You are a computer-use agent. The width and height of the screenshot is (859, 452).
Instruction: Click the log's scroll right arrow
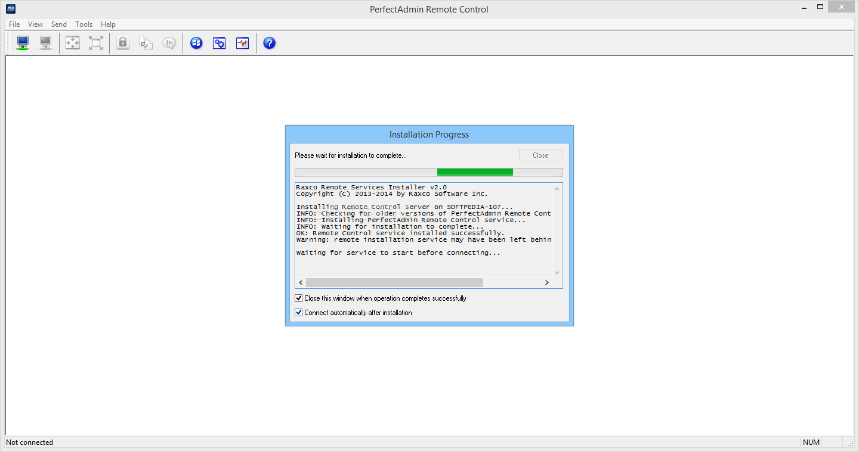coord(547,282)
